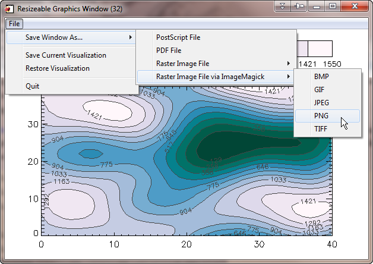Click Save Current Visualization
373x264 pixels.
[66, 55]
